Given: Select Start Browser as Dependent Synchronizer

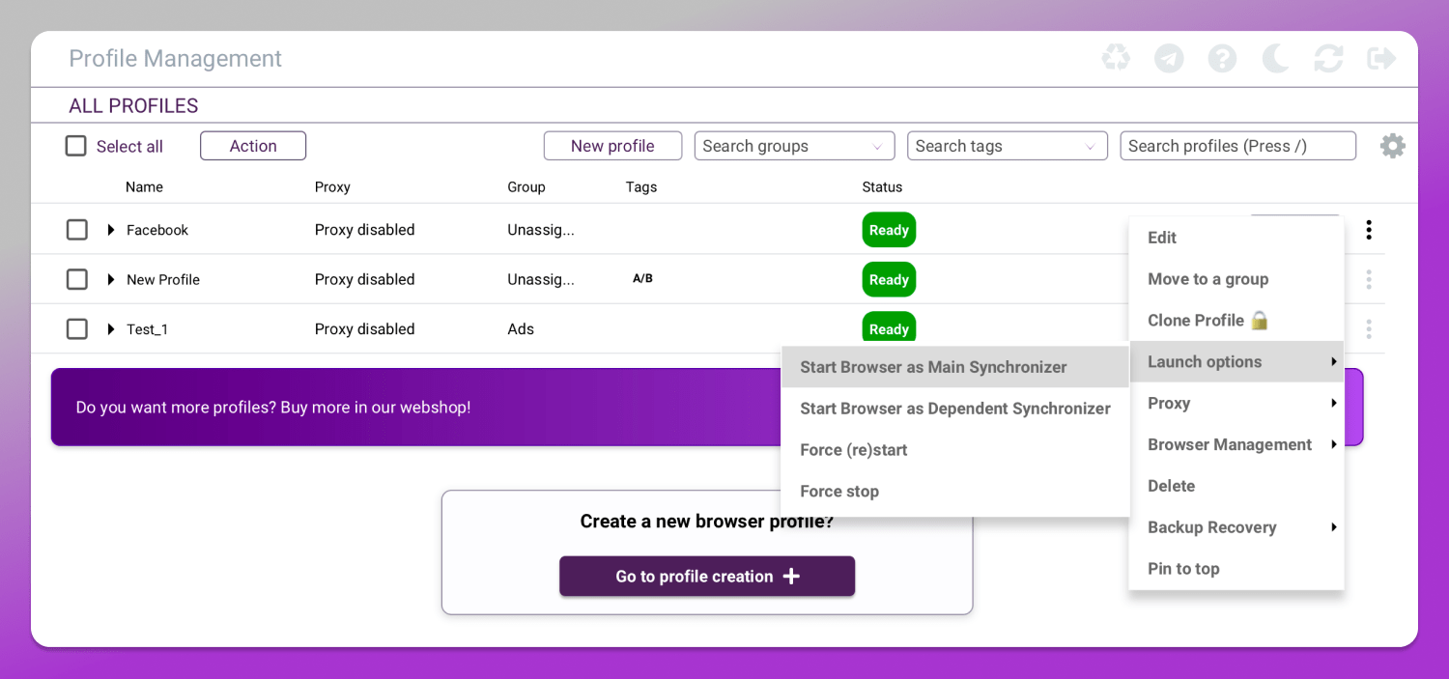Looking at the screenshot, I should [x=954, y=409].
